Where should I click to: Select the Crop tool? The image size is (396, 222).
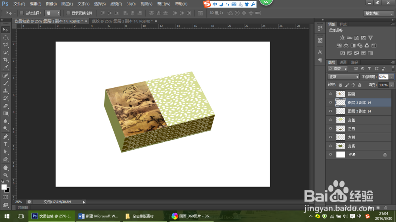click(x=6, y=60)
